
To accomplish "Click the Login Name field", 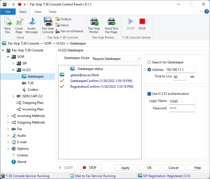I will pyautogui.click(x=182, y=101).
